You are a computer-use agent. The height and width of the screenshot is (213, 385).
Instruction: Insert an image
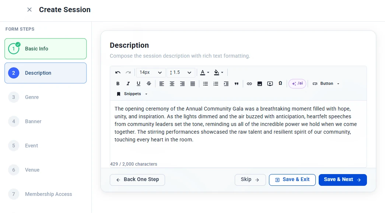tap(259, 84)
